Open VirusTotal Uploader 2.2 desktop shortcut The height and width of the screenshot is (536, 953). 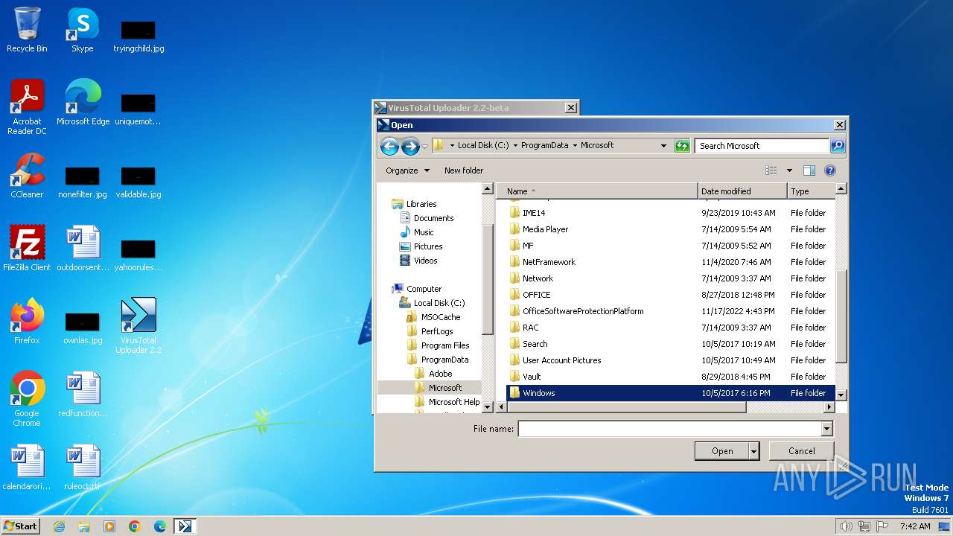[x=138, y=326]
